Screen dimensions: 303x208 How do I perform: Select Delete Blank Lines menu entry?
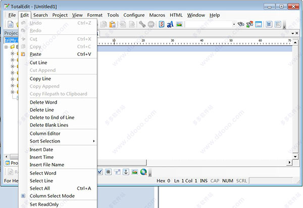[58, 125]
